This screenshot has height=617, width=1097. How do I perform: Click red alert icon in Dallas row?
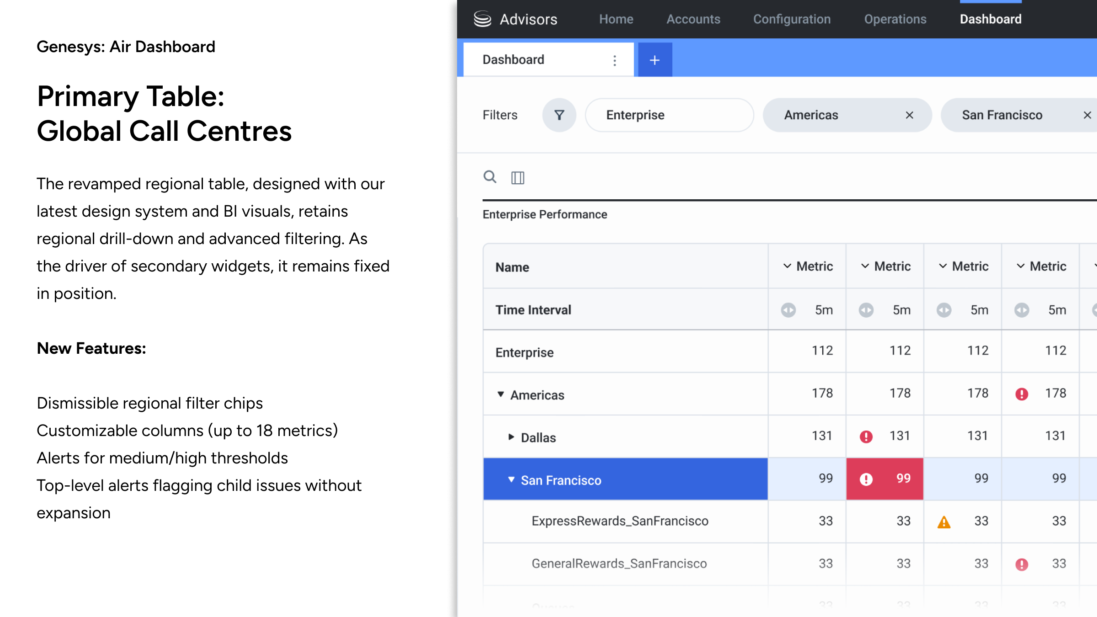click(866, 436)
